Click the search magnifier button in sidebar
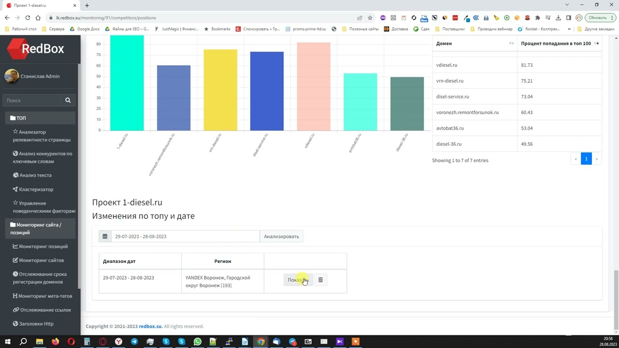This screenshot has width=619, height=348. (68, 100)
